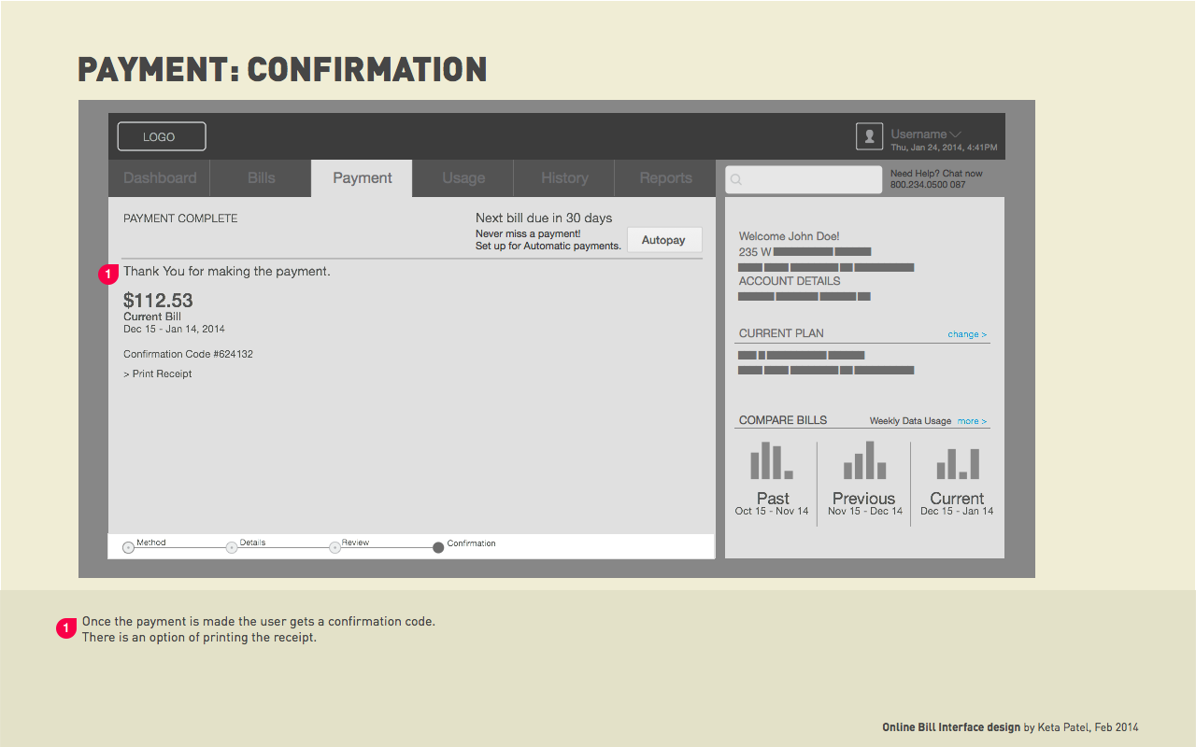
Task: Click the Confirmation step circle
Action: (438, 547)
